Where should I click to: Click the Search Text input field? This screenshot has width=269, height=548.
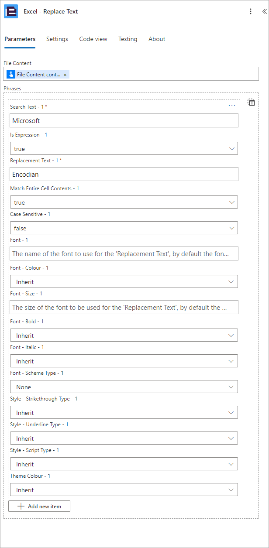pyautogui.click(x=124, y=120)
